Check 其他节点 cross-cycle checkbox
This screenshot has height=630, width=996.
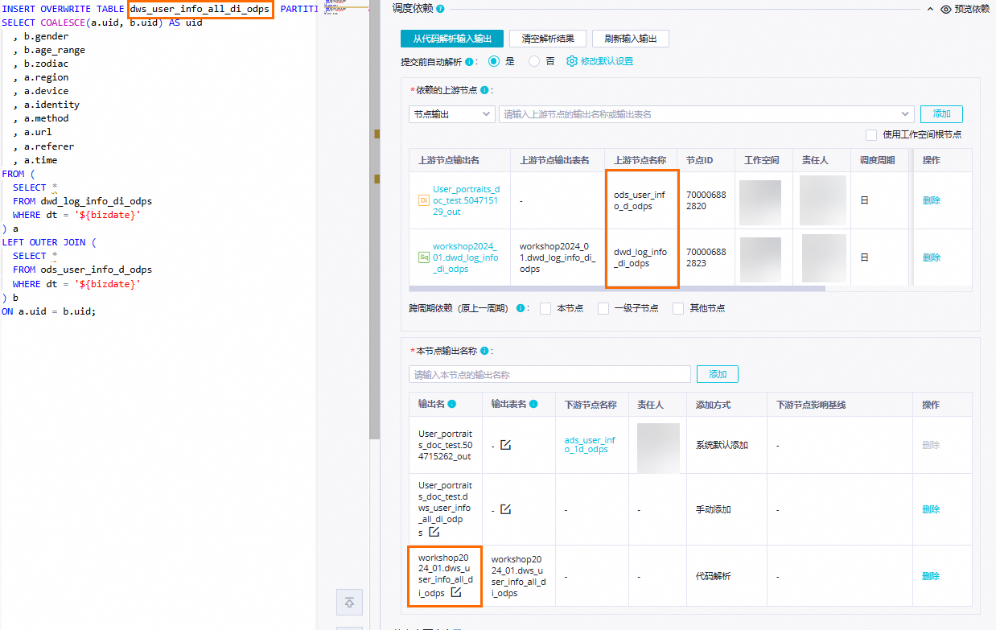[x=677, y=308]
